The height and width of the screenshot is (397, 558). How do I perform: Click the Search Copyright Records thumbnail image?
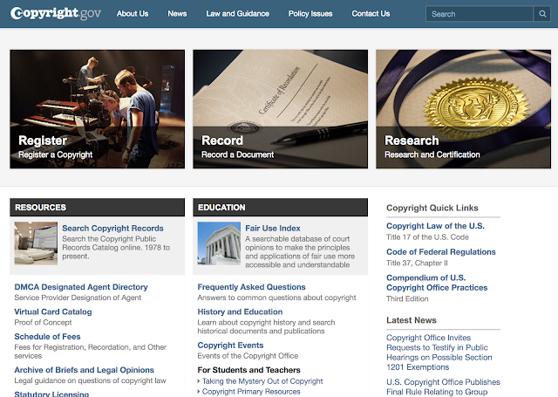[x=36, y=243]
